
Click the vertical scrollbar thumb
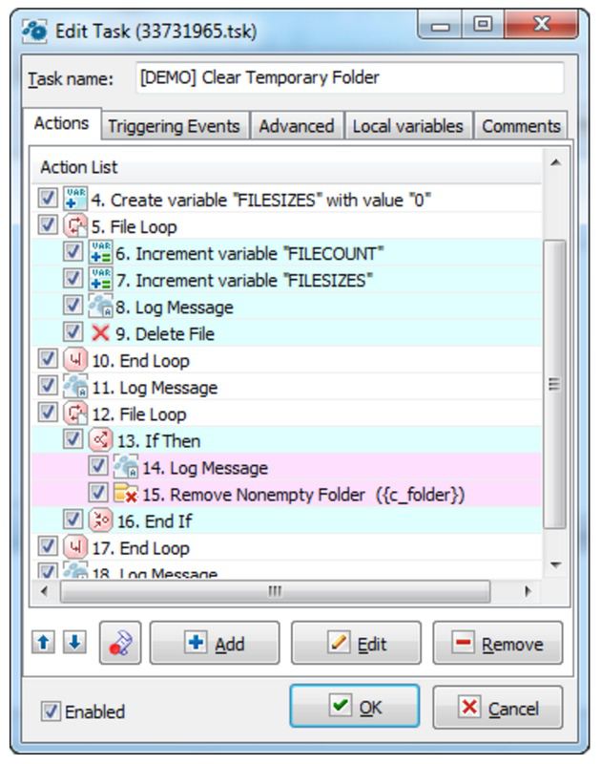(554, 384)
